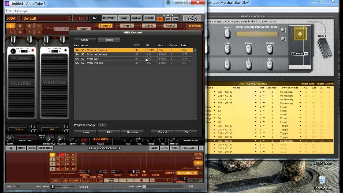Set quality to HI
The height and width of the screenshot is (193, 343).
(x=160, y=19)
